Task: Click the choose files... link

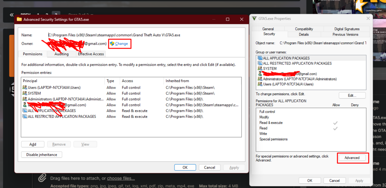Action: (x=121, y=178)
